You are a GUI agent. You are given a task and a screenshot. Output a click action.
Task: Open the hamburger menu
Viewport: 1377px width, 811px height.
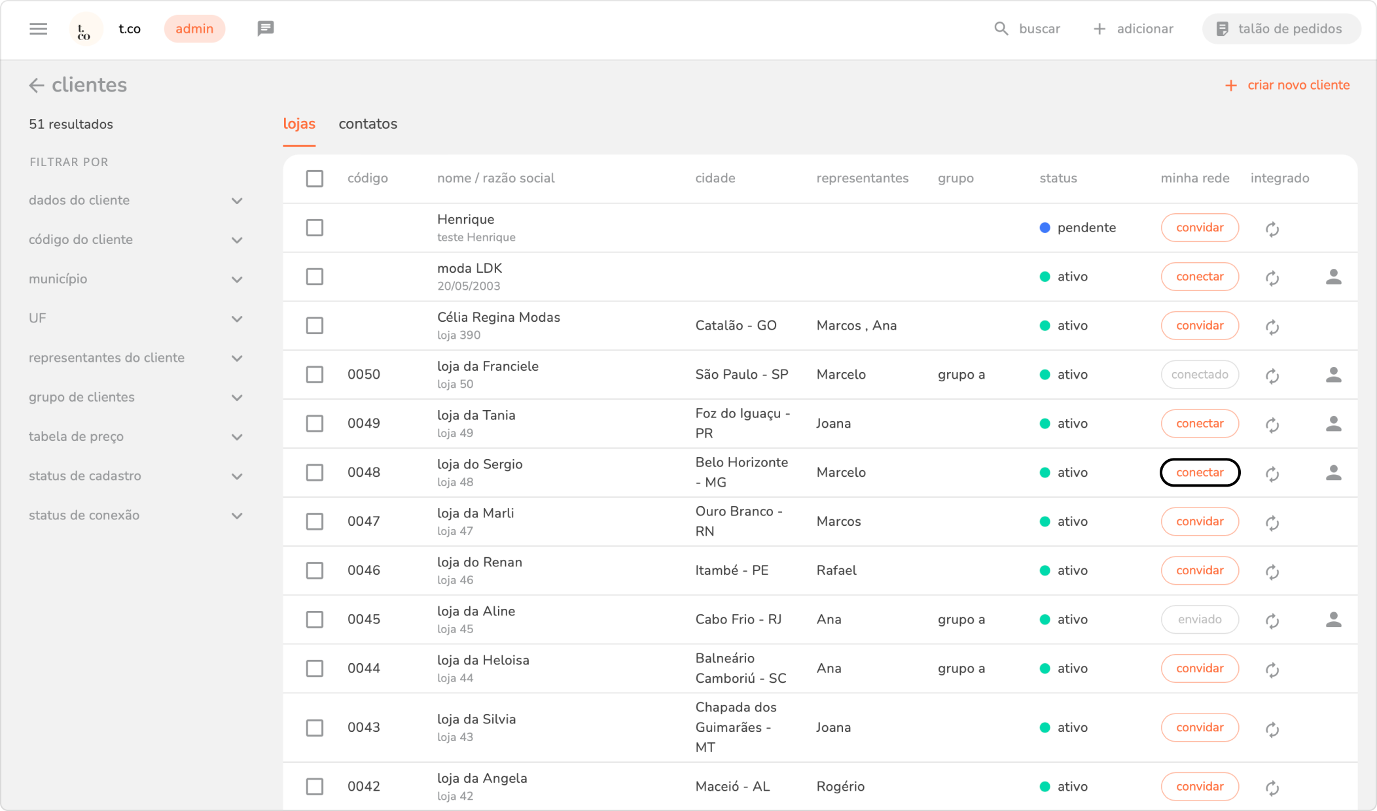[x=39, y=29]
